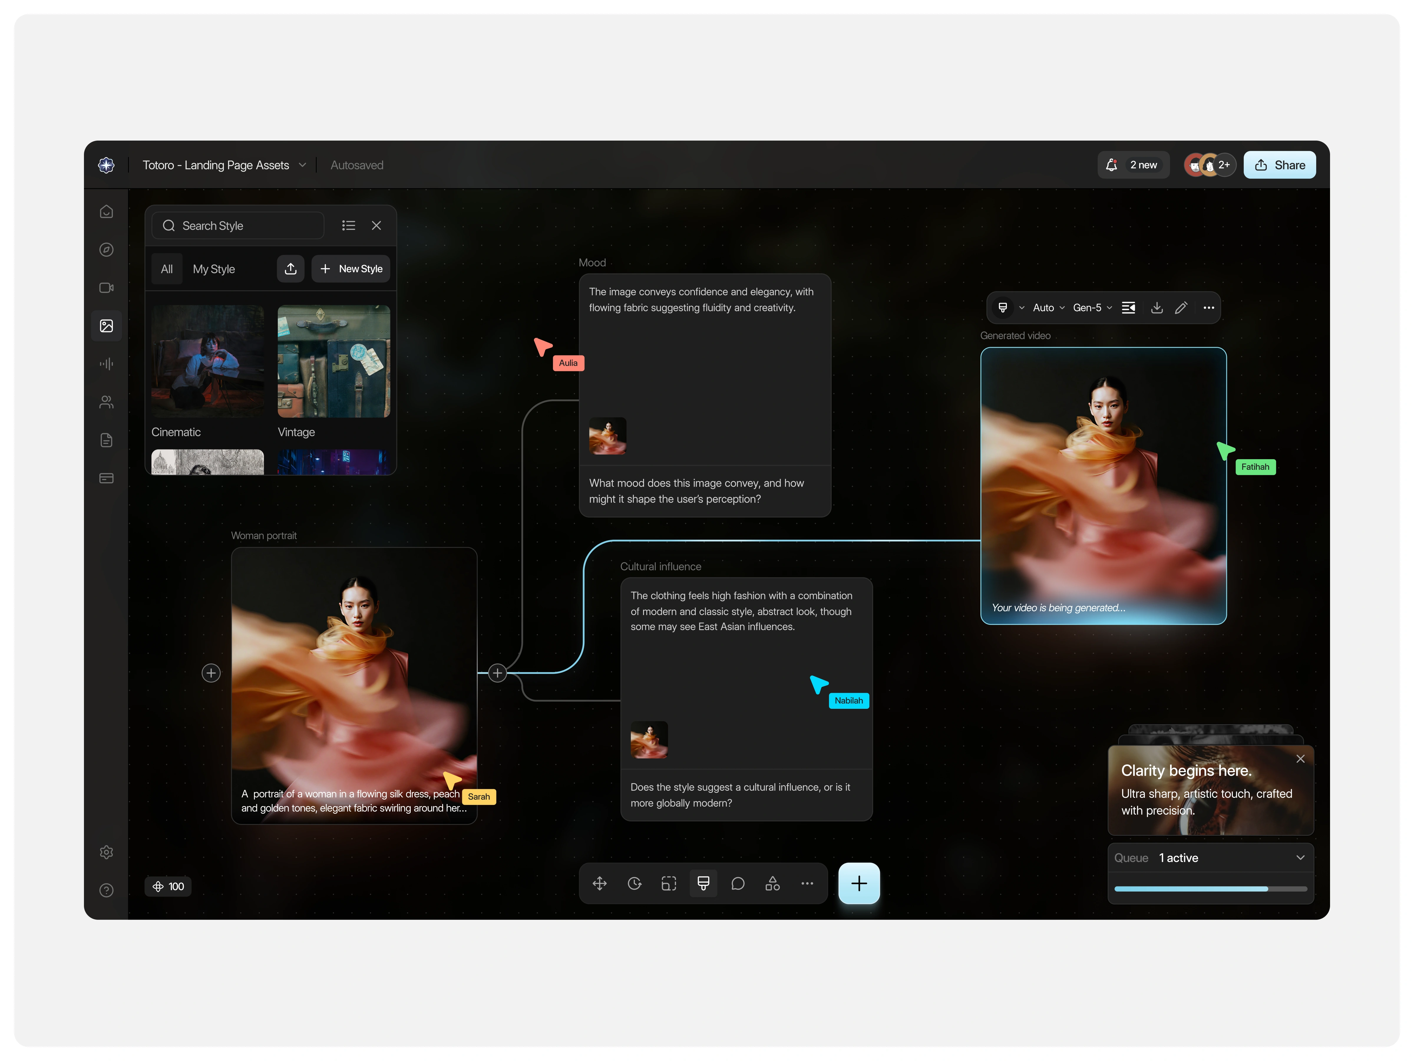
Task: Create a New Style
Action: tap(351, 268)
